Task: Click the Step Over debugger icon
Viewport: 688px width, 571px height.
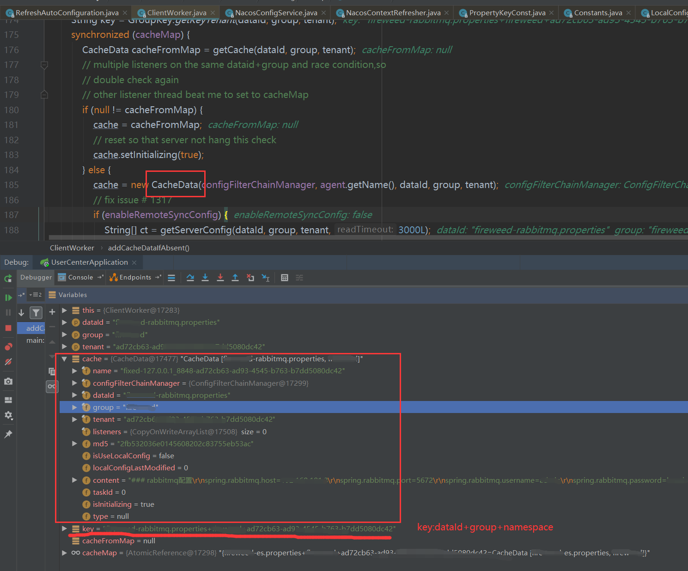Action: pyautogui.click(x=190, y=278)
